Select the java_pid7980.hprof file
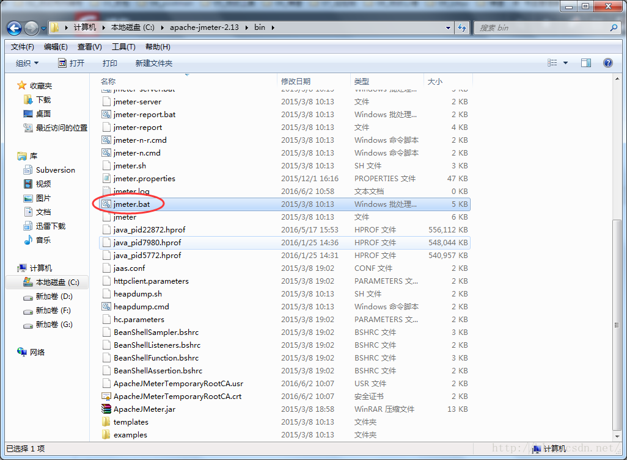 [x=284, y=242]
